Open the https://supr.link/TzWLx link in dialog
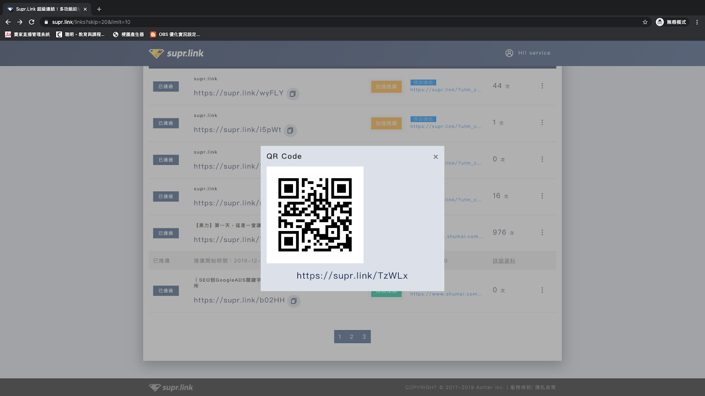The image size is (705, 396). click(352, 276)
